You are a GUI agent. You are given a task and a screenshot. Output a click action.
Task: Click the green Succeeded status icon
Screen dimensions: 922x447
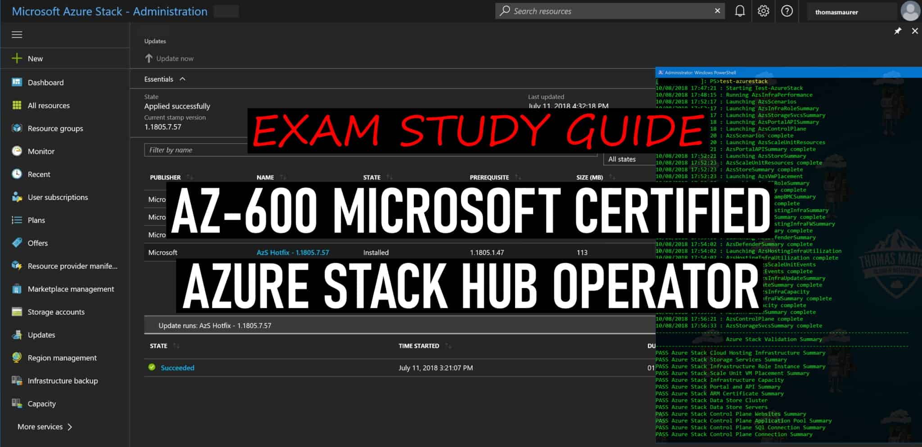point(152,367)
